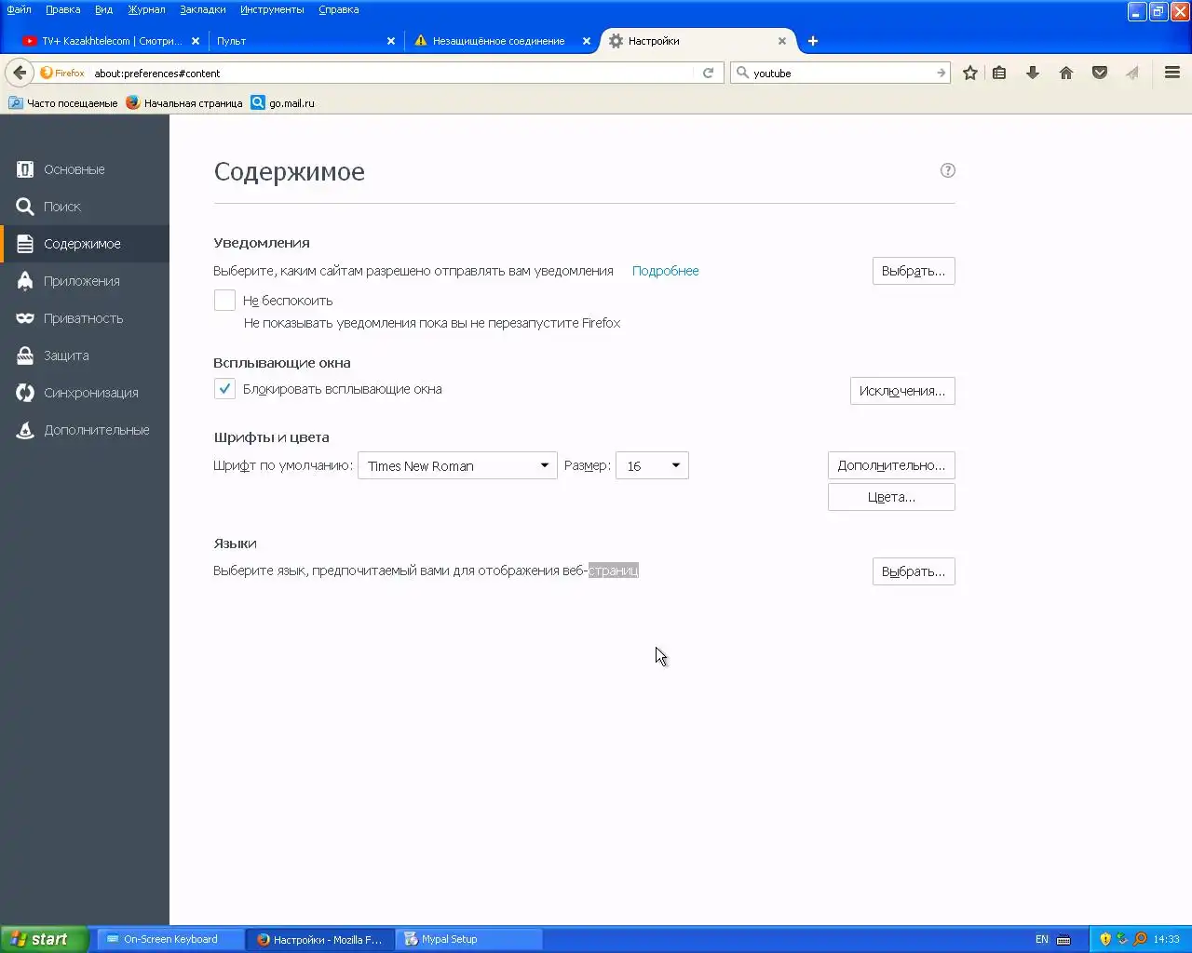The width and height of the screenshot is (1192, 953).
Task: Open the Файл menu
Action: pos(19,9)
